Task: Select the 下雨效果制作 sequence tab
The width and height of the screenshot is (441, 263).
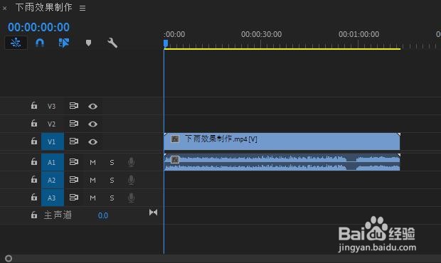Action: click(44, 8)
